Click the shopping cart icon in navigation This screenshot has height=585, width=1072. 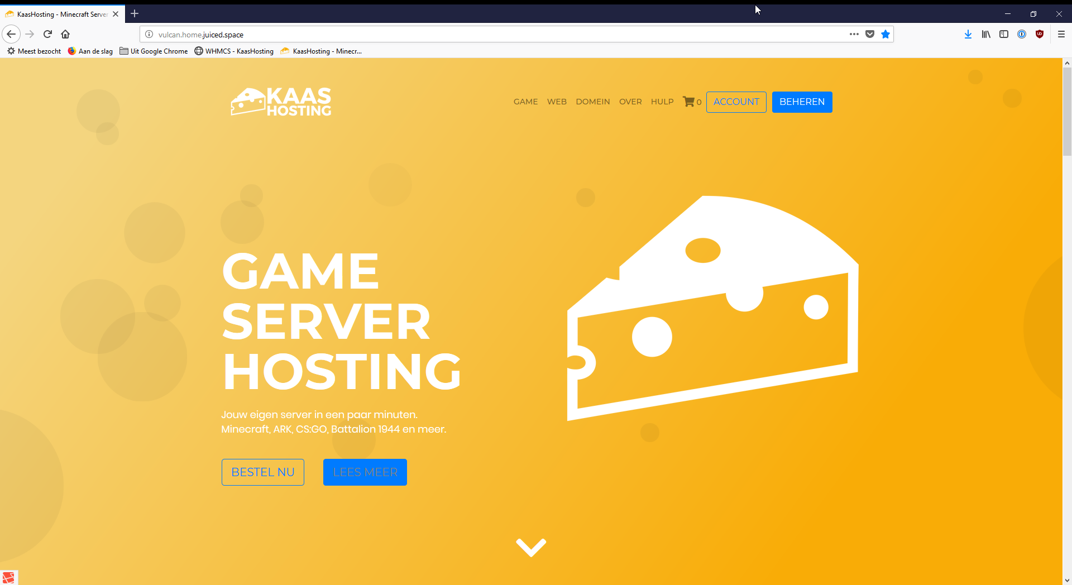689,102
